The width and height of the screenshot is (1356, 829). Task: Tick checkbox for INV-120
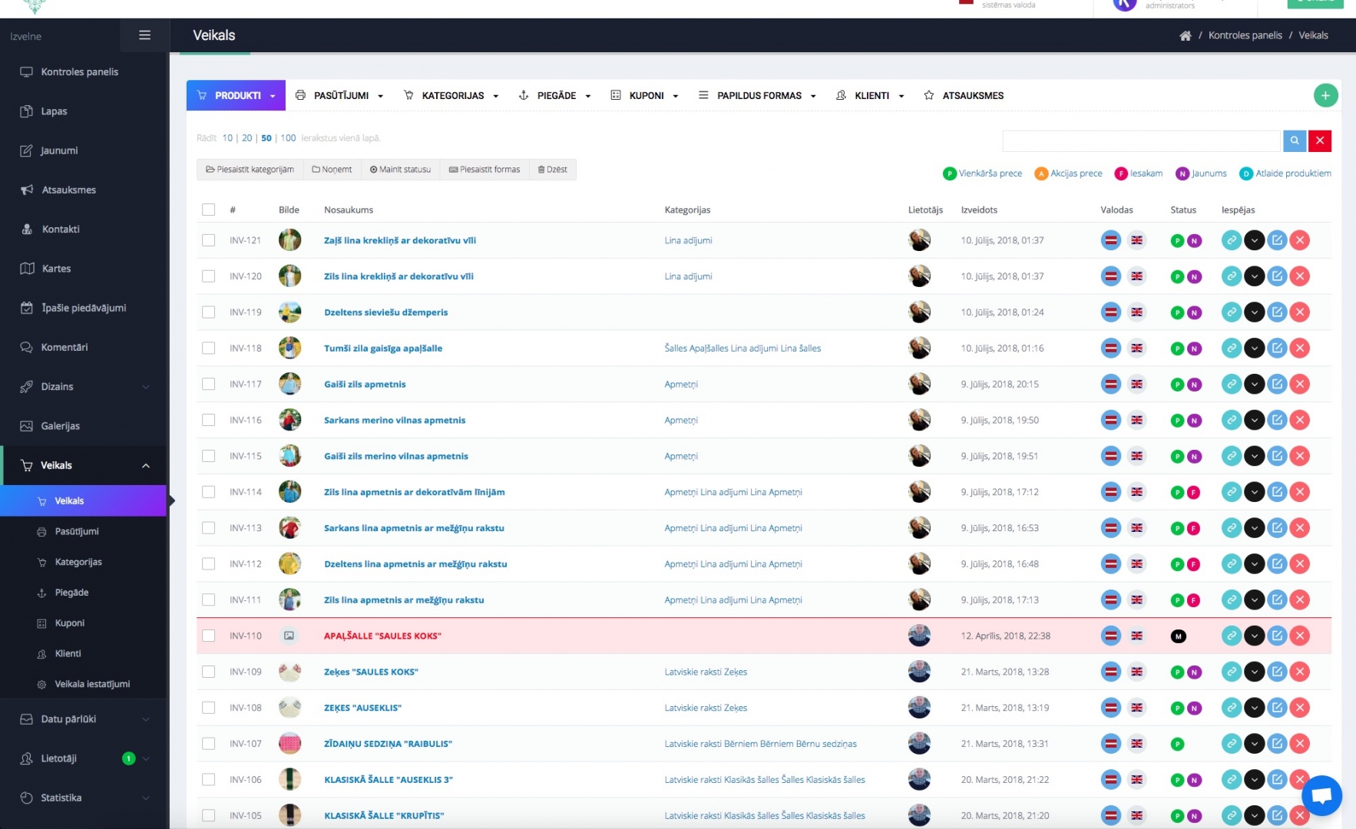tap(208, 276)
